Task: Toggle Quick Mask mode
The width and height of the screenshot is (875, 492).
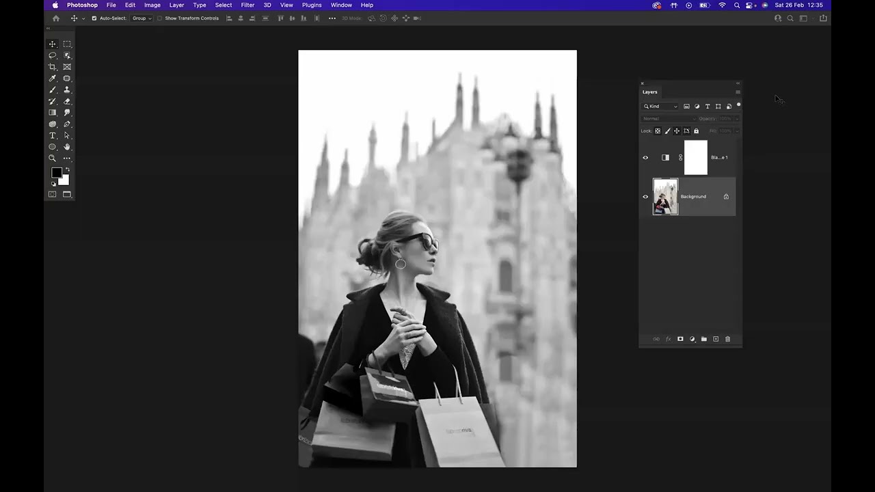Action: point(52,195)
